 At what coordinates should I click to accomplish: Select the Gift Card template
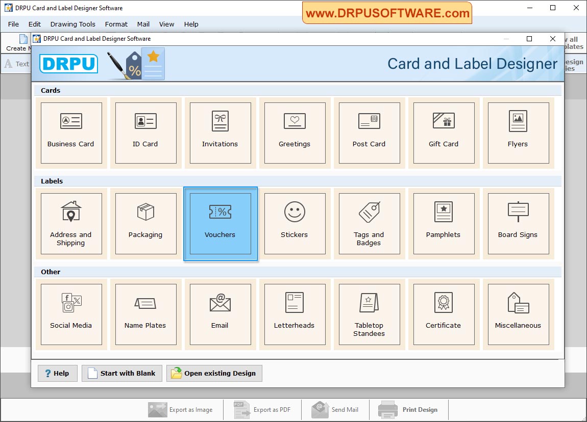(x=443, y=133)
